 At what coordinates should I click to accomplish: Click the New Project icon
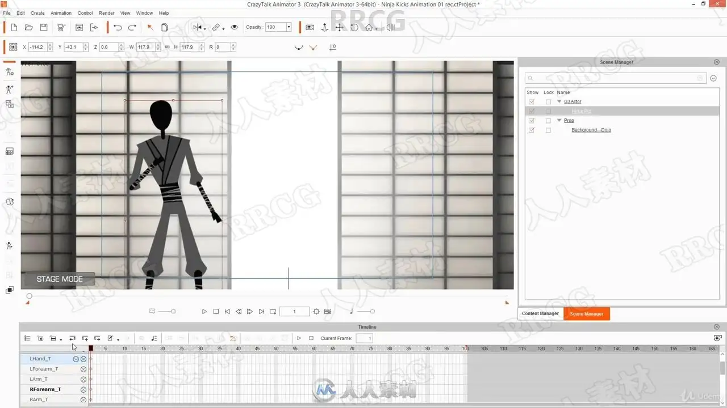point(14,27)
